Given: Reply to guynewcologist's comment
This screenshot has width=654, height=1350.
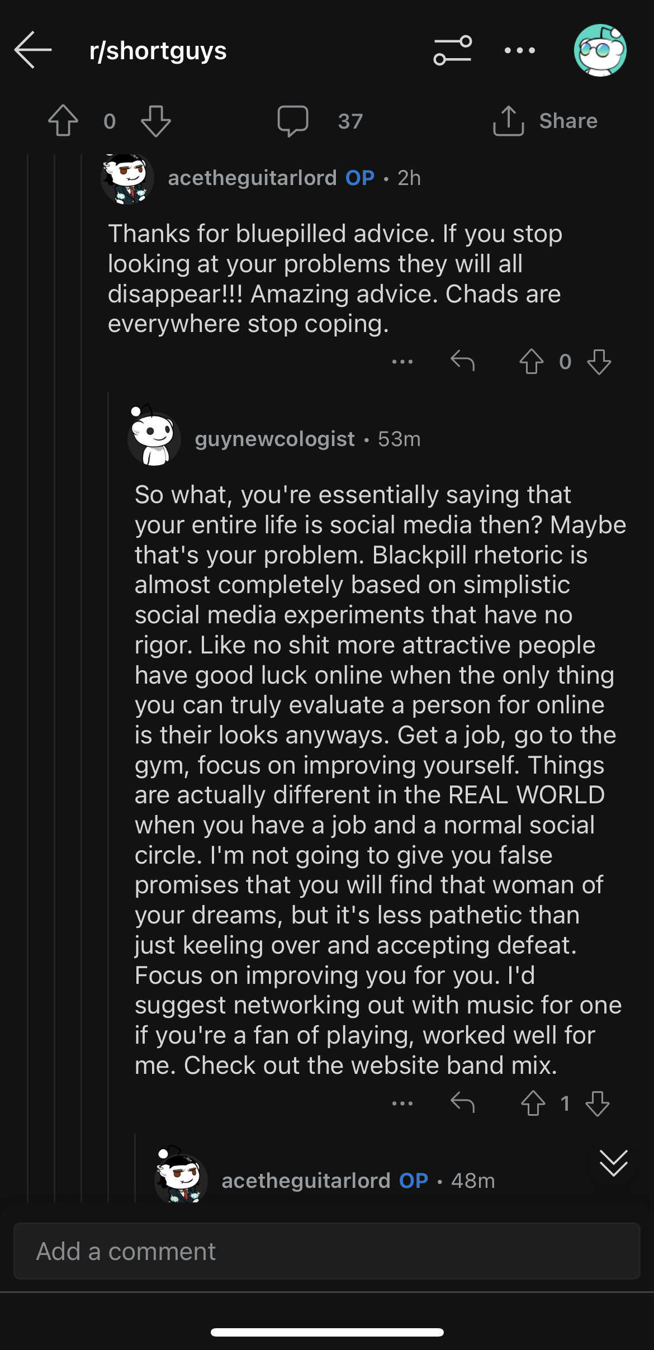Looking at the screenshot, I should click(x=462, y=1103).
